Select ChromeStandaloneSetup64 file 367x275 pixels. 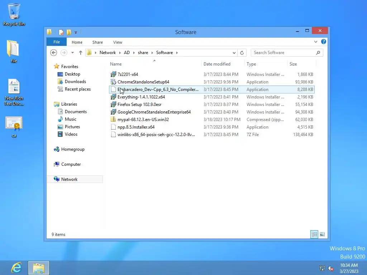click(212, 82)
